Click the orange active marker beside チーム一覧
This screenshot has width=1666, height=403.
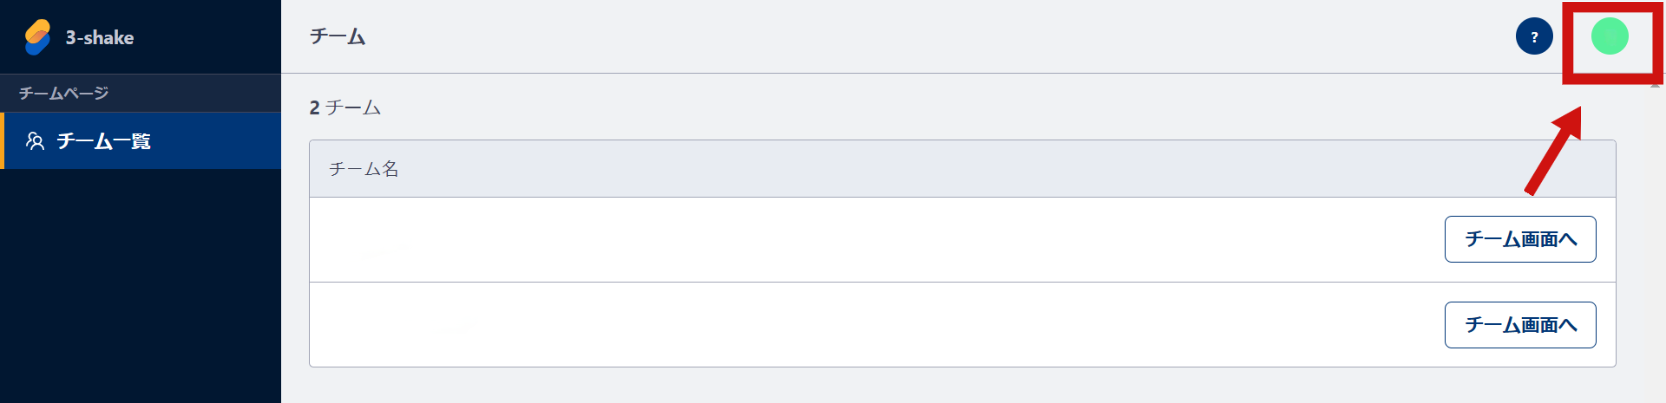2,141
